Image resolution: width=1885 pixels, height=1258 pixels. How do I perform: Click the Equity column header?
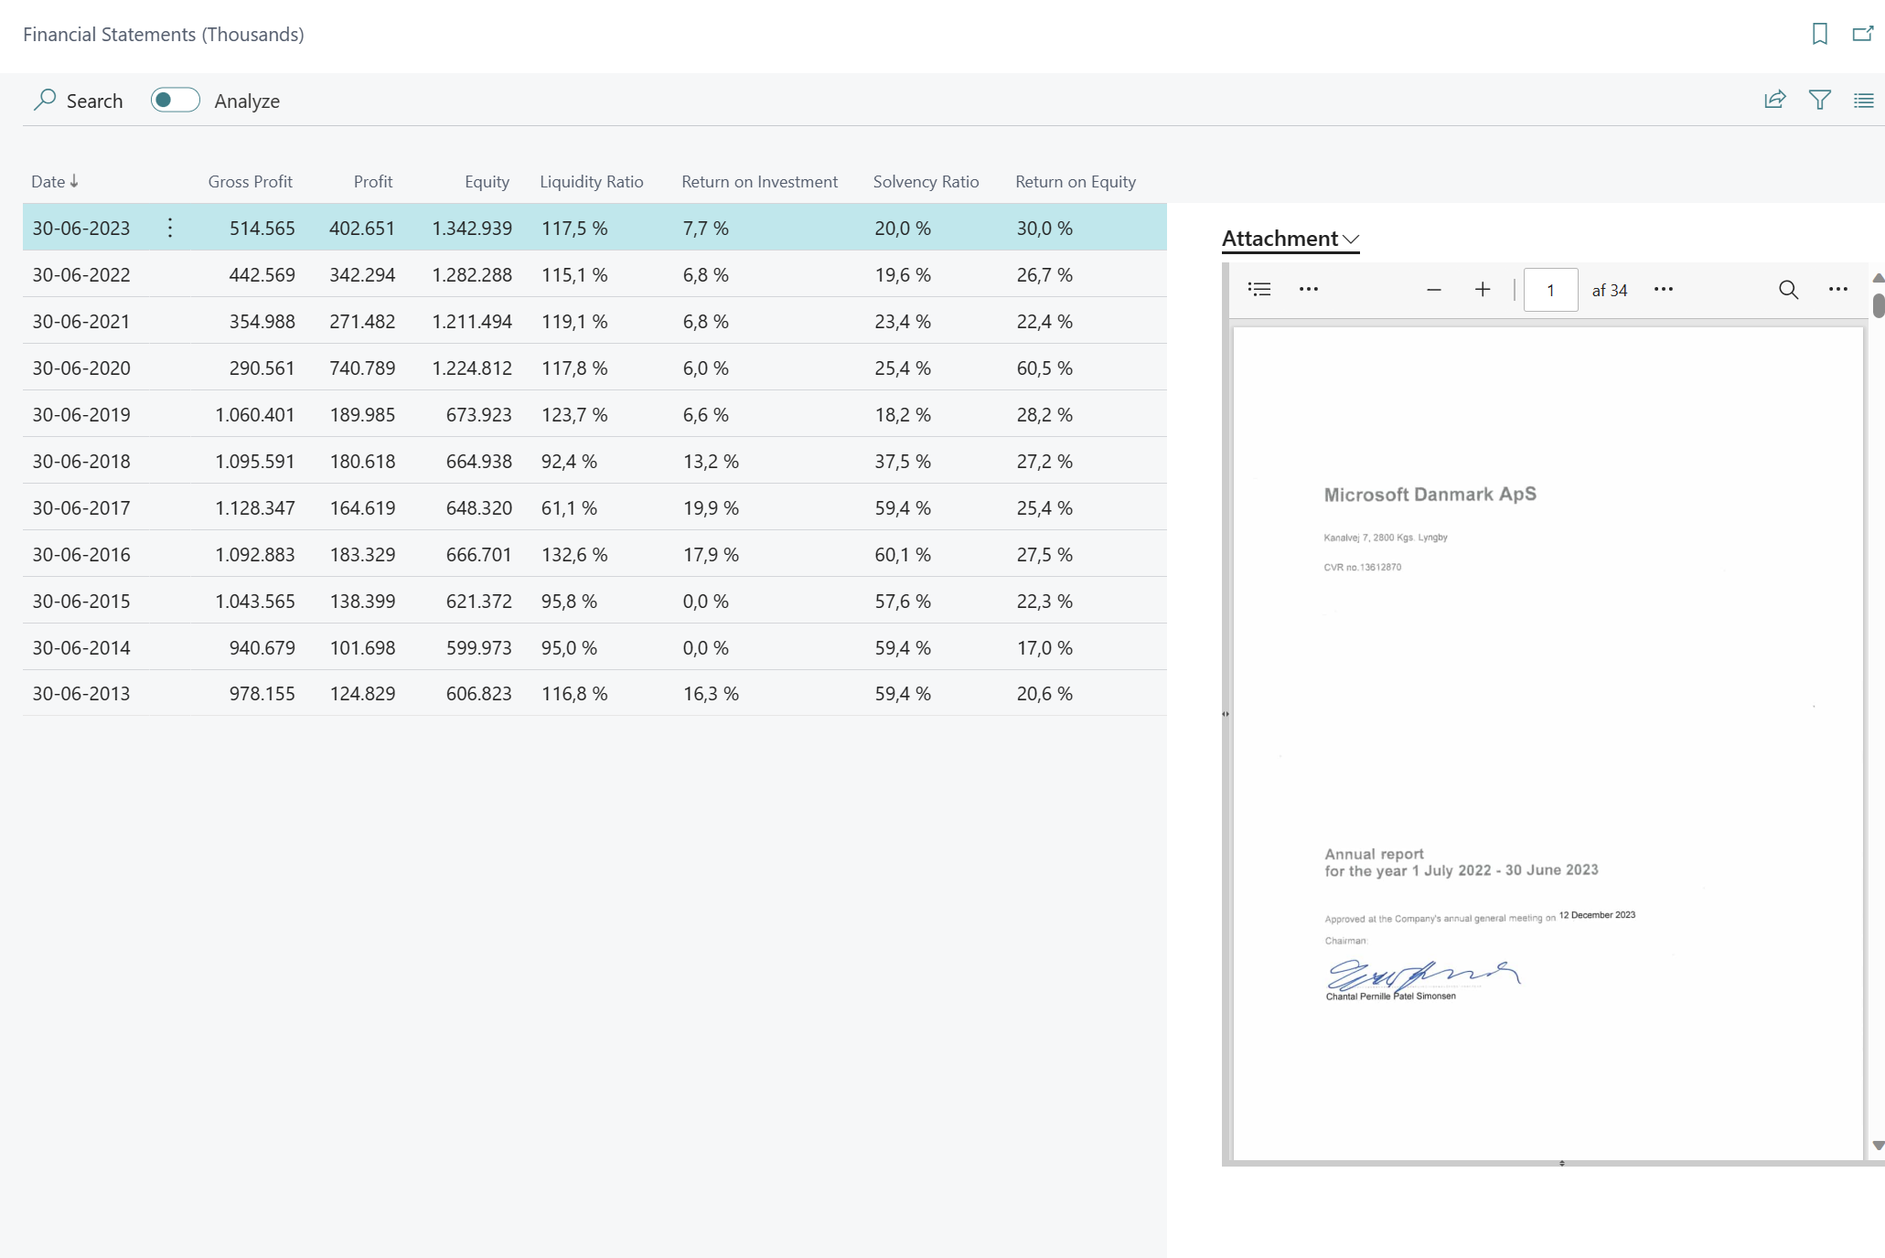point(487,181)
